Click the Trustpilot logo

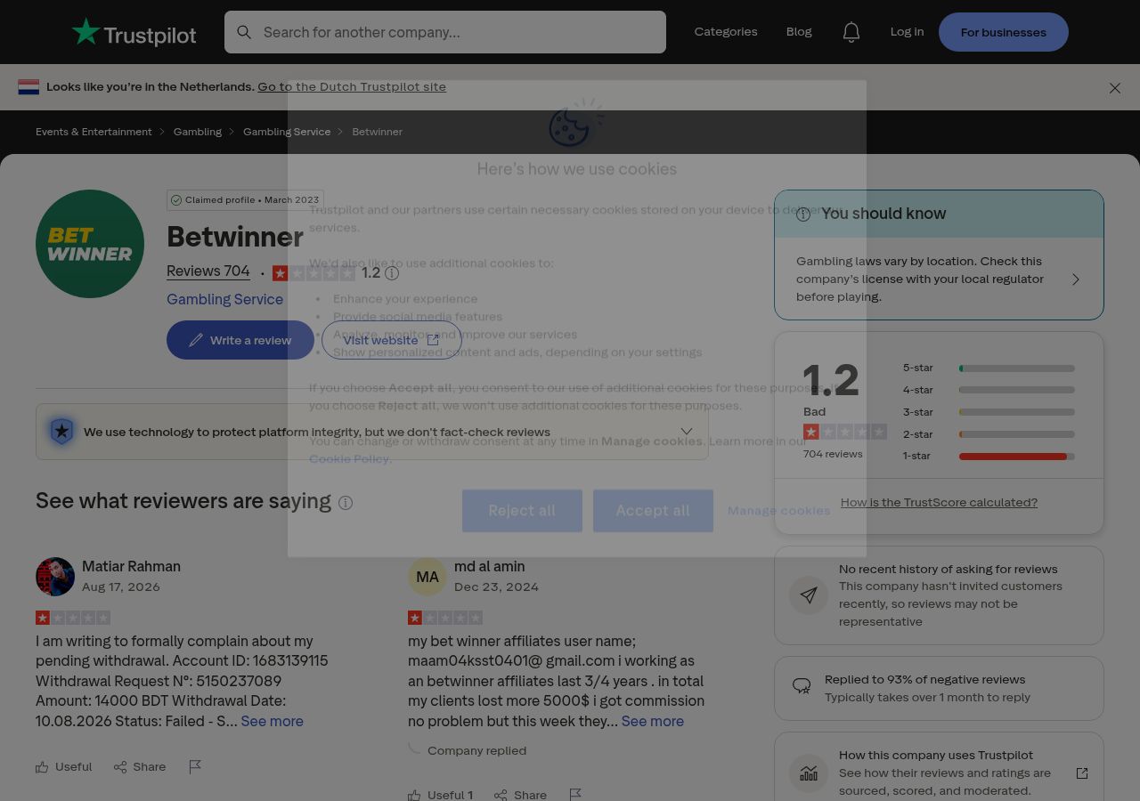click(134, 32)
